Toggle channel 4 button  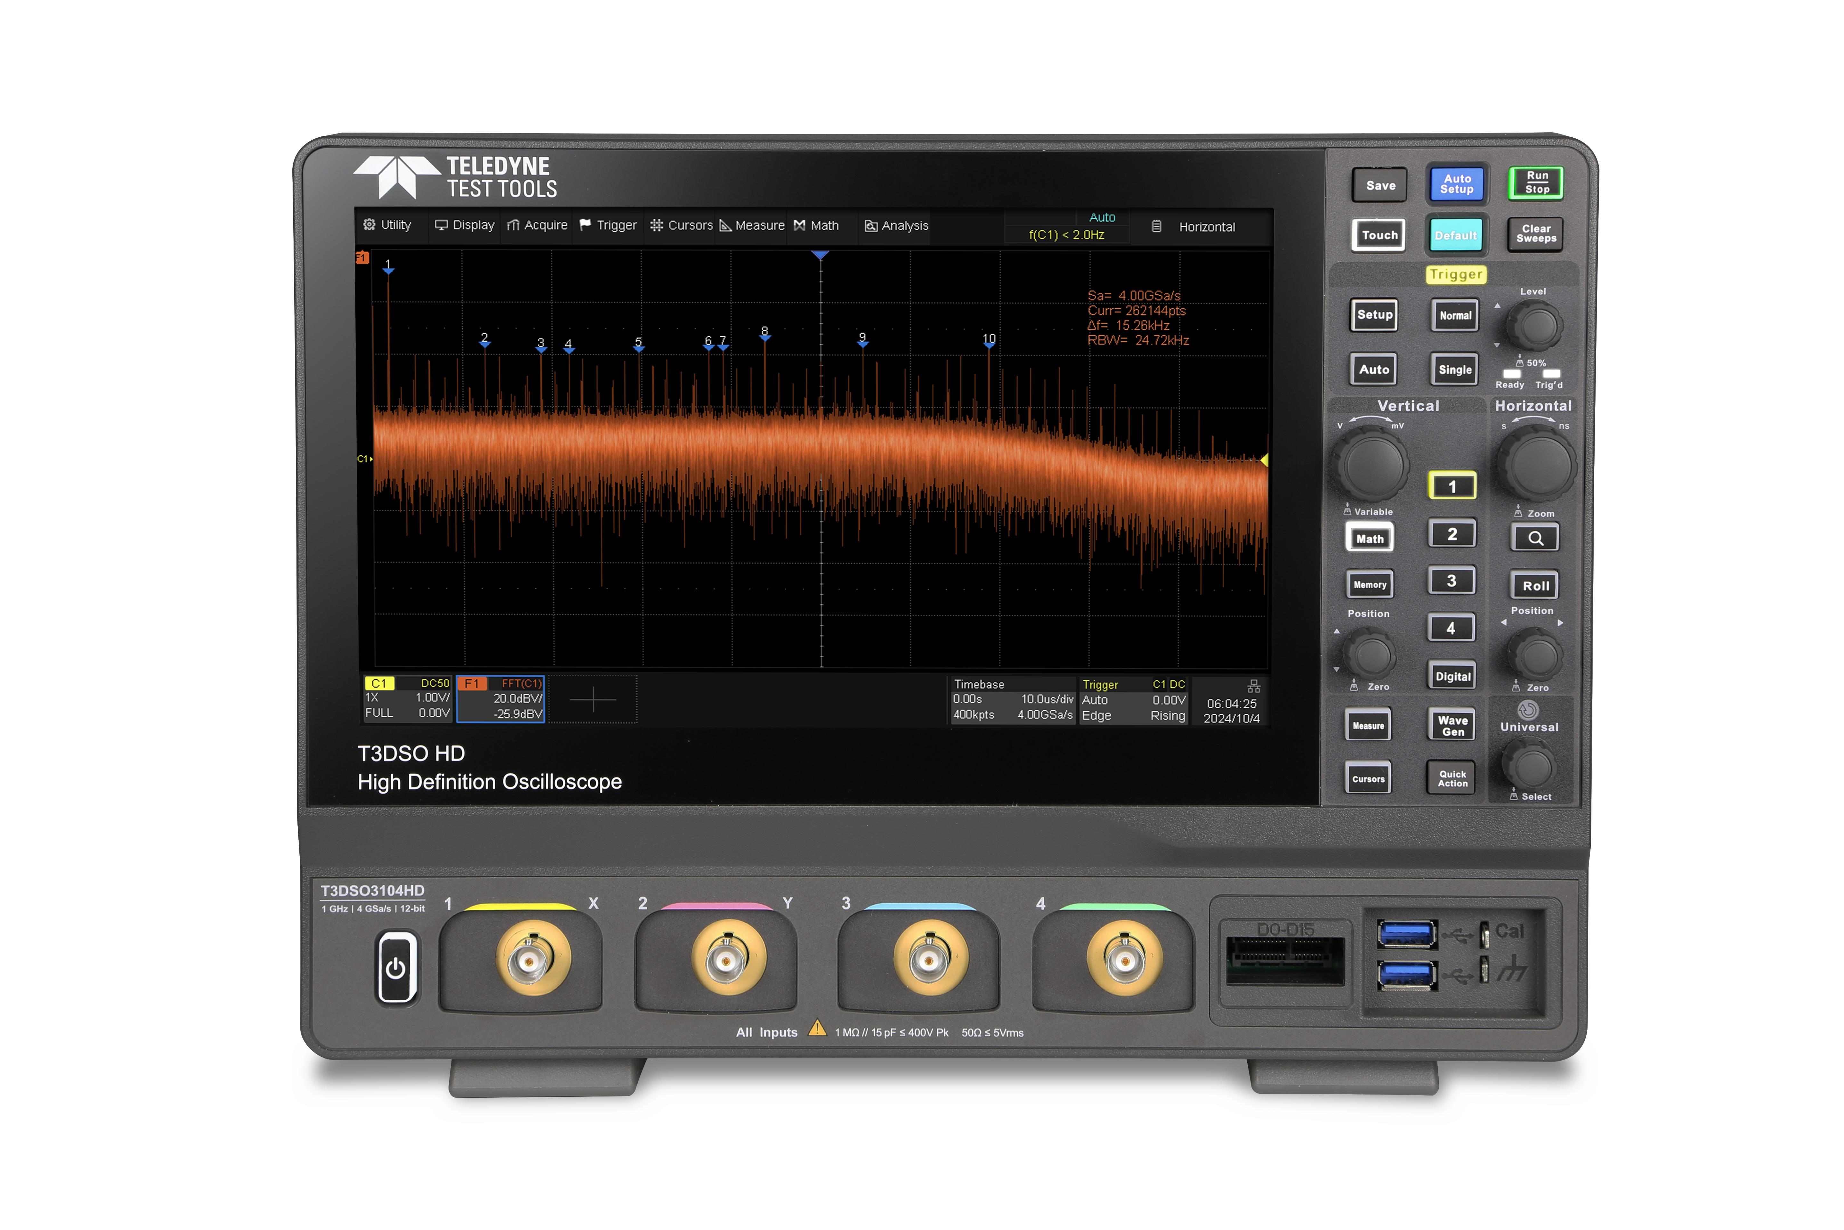click(x=1451, y=628)
